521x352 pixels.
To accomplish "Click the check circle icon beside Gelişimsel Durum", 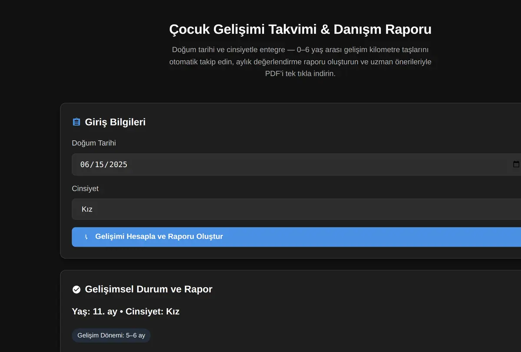I will (x=76, y=289).
